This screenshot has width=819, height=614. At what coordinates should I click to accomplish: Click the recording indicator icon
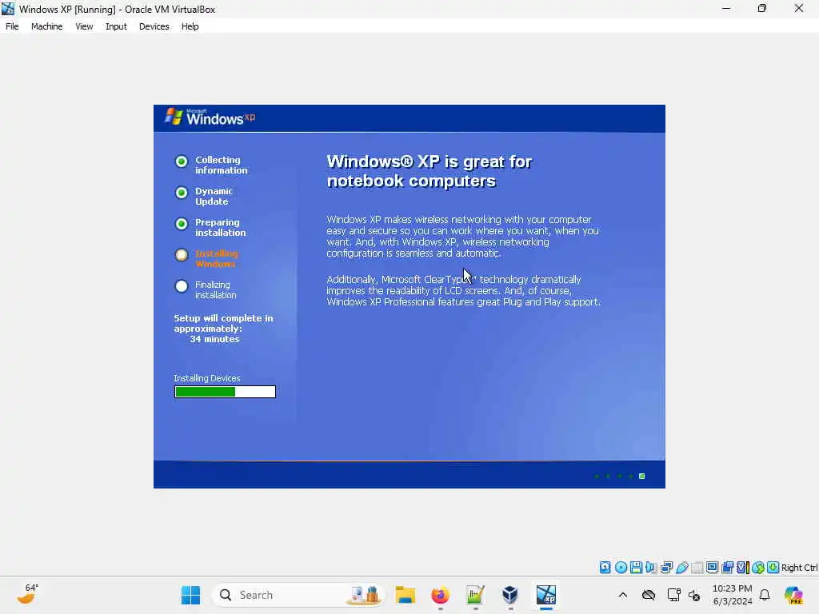tap(727, 568)
